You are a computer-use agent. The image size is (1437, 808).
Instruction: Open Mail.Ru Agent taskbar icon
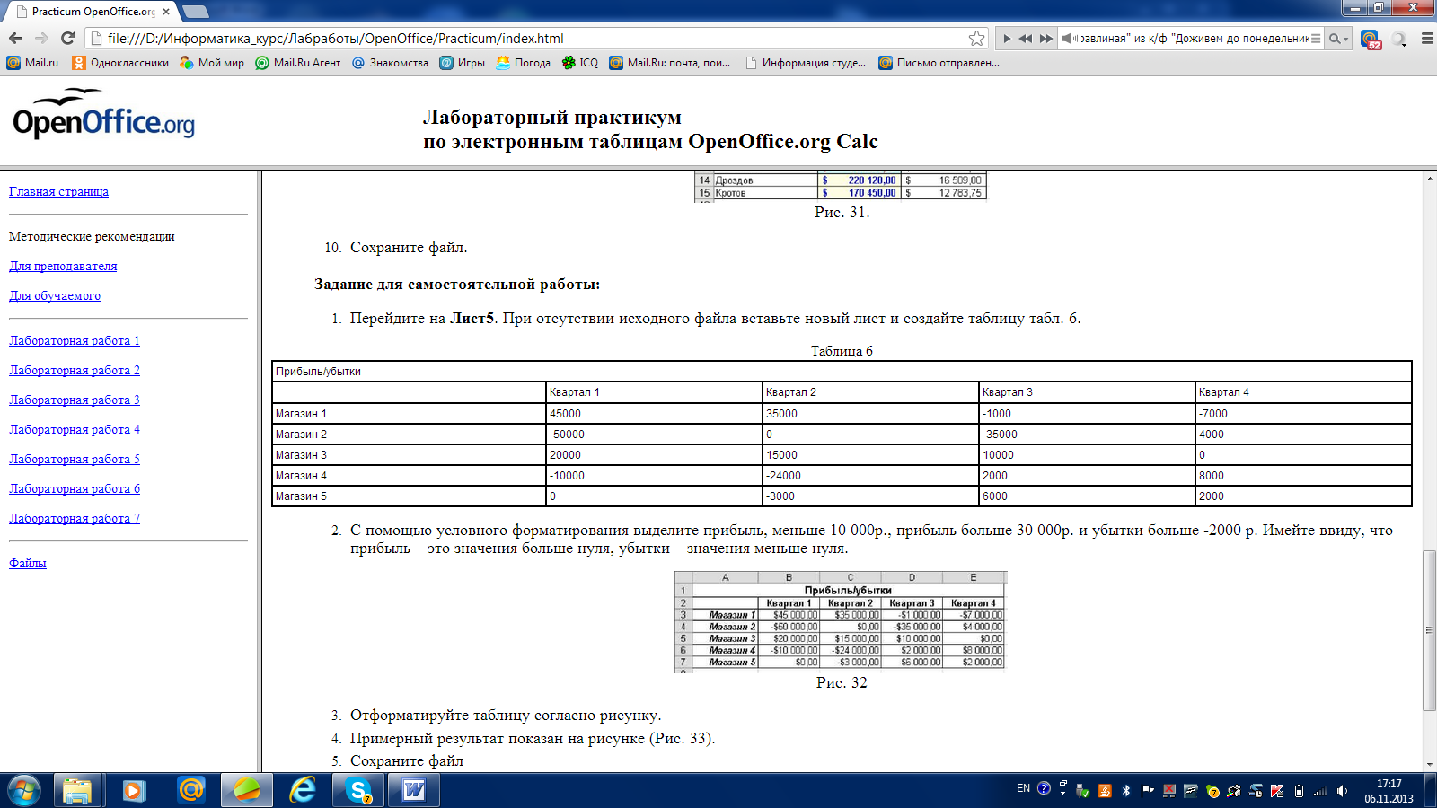click(x=190, y=790)
